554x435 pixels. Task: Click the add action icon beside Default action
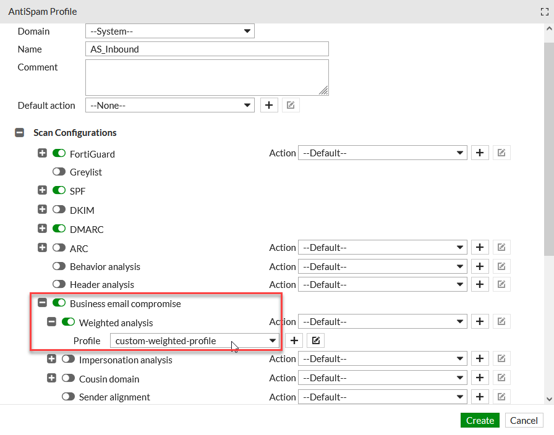pyautogui.click(x=269, y=104)
